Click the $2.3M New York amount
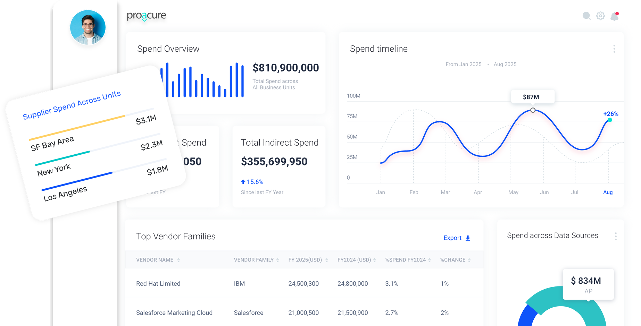Image resolution: width=641 pixels, height=326 pixels. (151, 145)
